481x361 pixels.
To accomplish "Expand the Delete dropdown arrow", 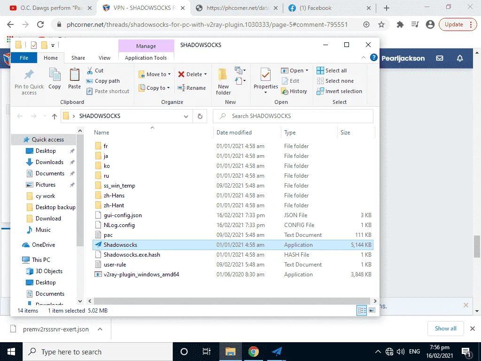I will coord(205,74).
